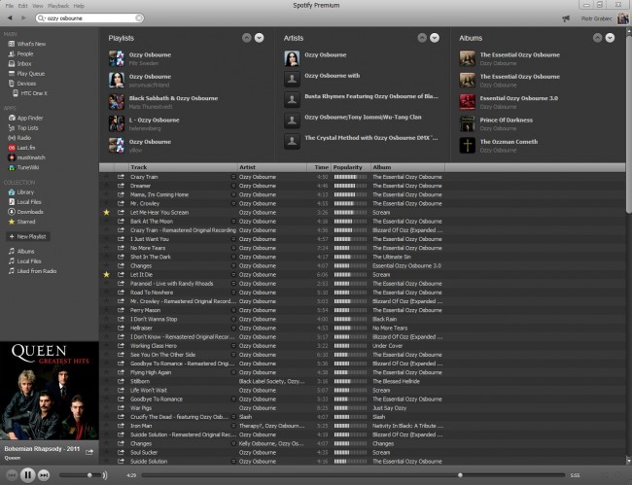
Task: Star the Crazy Train track
Action: (x=106, y=177)
